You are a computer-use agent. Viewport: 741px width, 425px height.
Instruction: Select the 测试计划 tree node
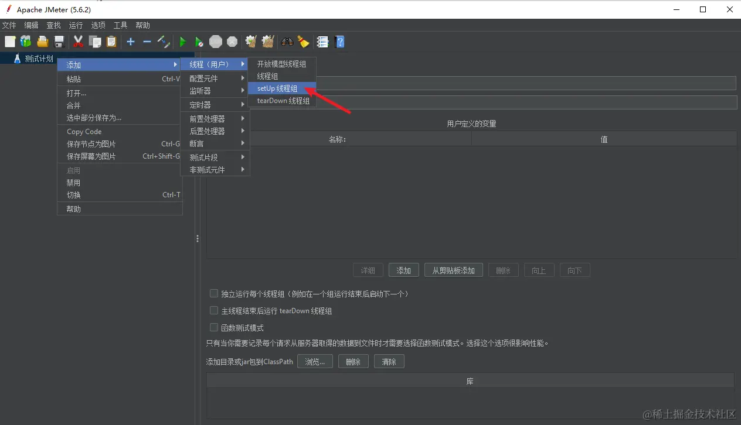(39, 59)
